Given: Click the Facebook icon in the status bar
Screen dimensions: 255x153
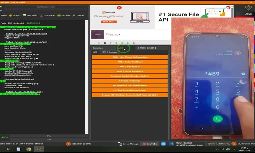Looking at the screenshot, I should [x=171, y=144].
